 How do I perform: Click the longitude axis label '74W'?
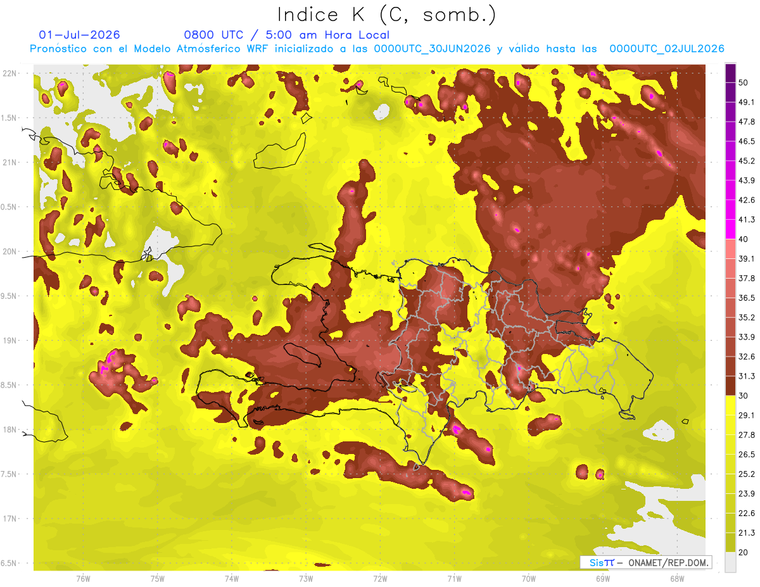(x=232, y=579)
